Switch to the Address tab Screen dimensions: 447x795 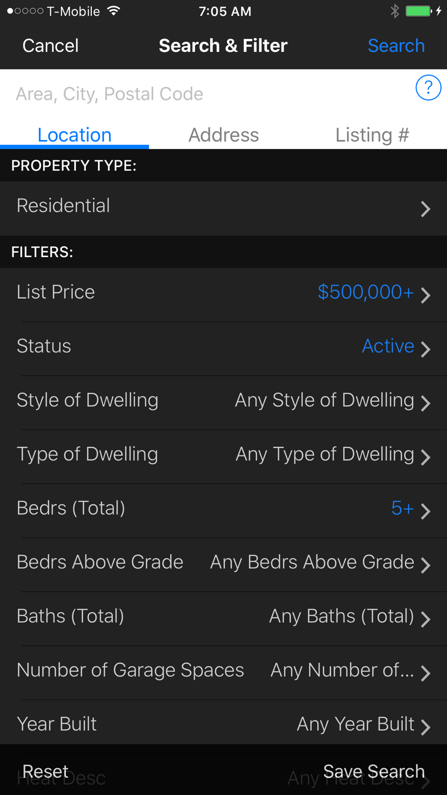[x=223, y=135]
